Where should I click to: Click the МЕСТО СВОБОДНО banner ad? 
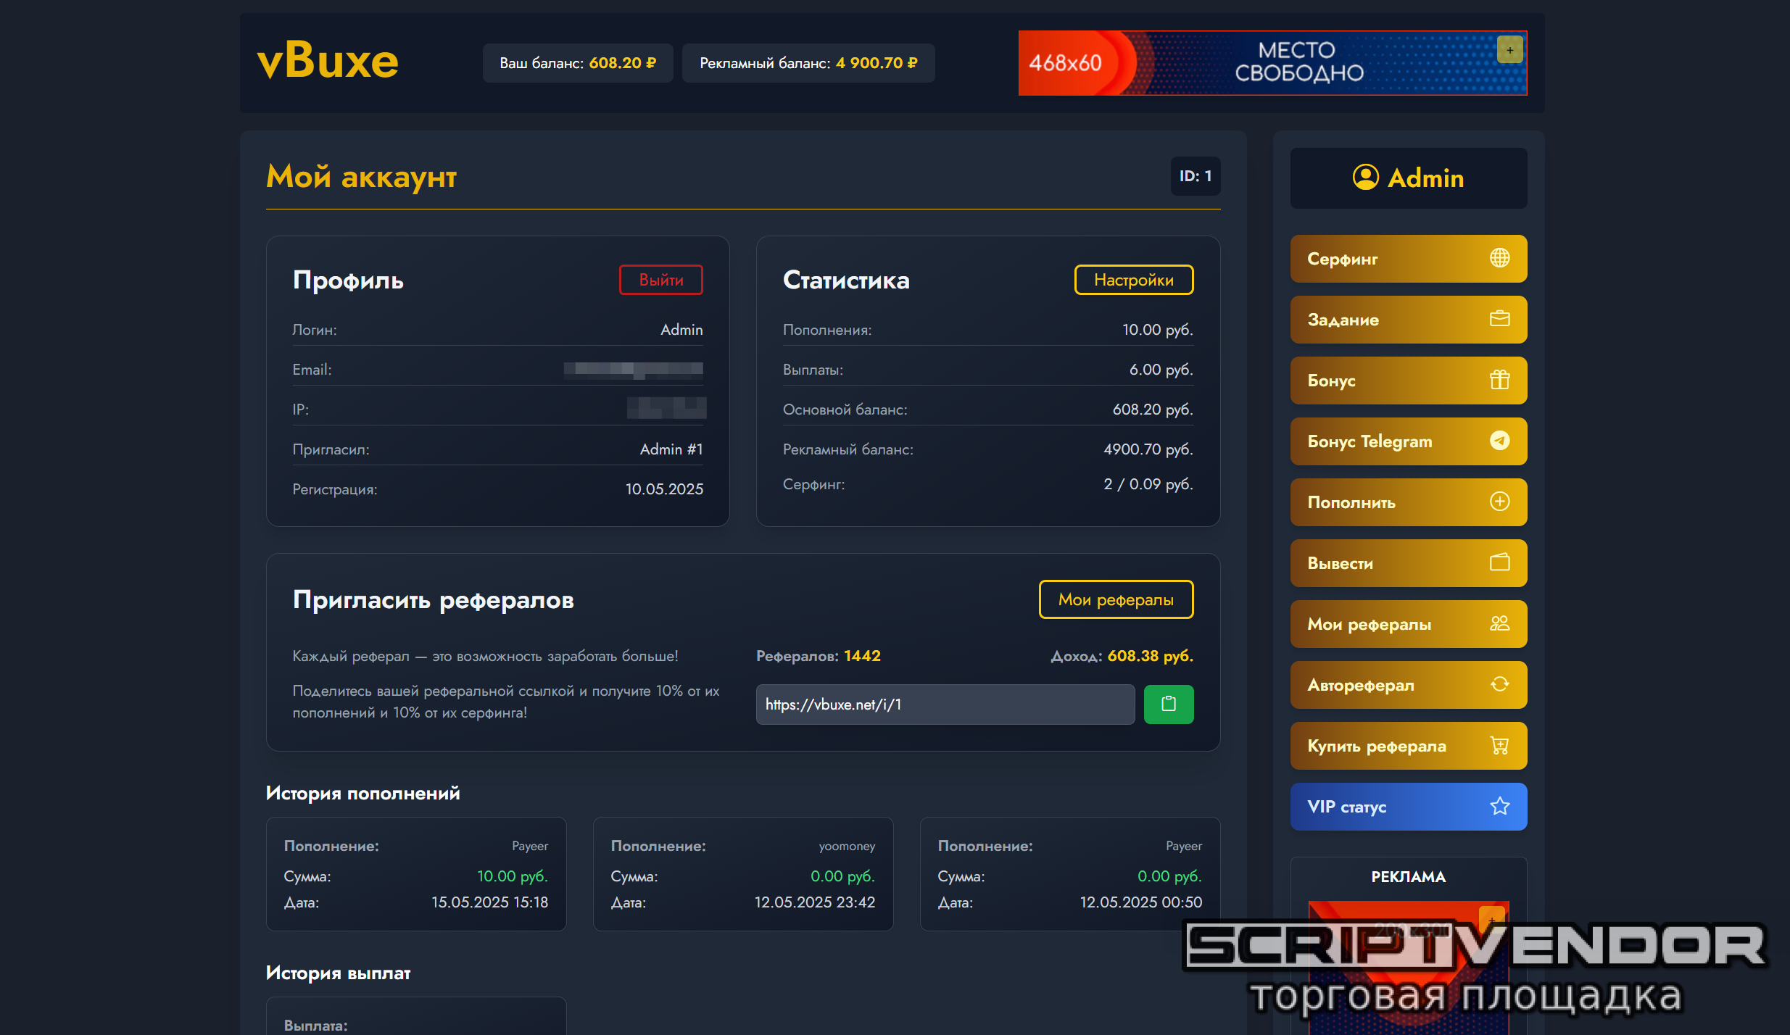(1272, 63)
